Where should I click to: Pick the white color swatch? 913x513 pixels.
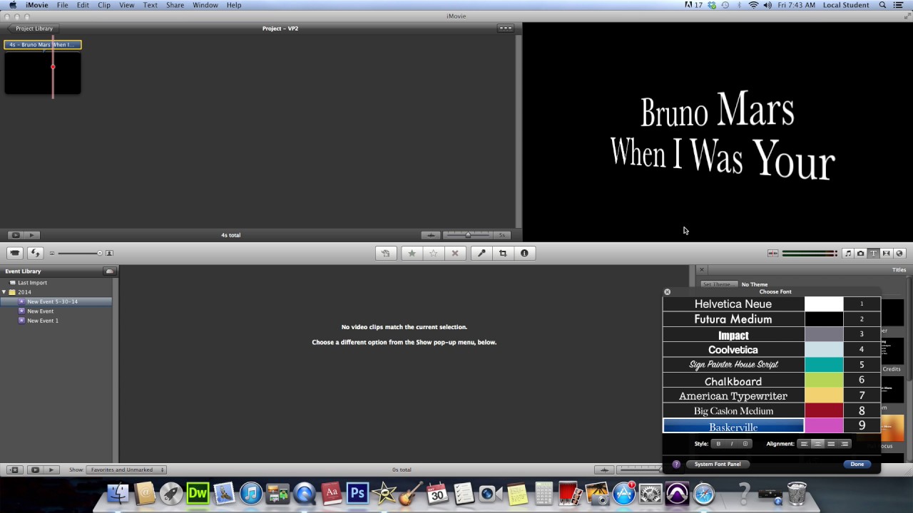click(x=824, y=304)
